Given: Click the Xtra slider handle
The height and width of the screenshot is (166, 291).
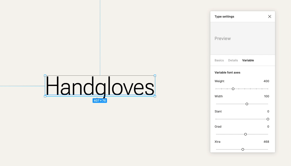Looking at the screenshot, I should [x=243, y=149].
